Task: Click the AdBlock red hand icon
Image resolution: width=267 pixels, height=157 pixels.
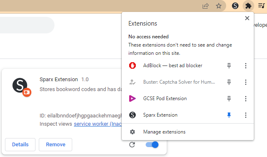Action: click(132, 66)
